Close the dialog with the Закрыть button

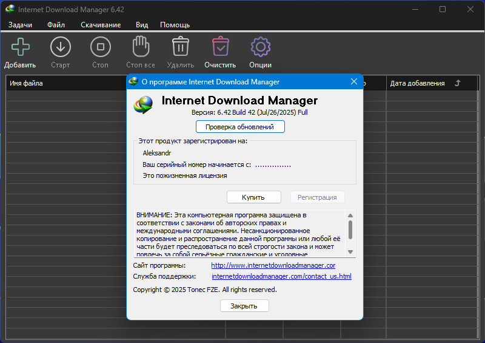point(244,306)
